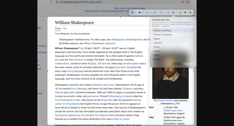The height and width of the screenshot is (126, 234).
Task: Choose French as translation language
Action: coord(173,55)
